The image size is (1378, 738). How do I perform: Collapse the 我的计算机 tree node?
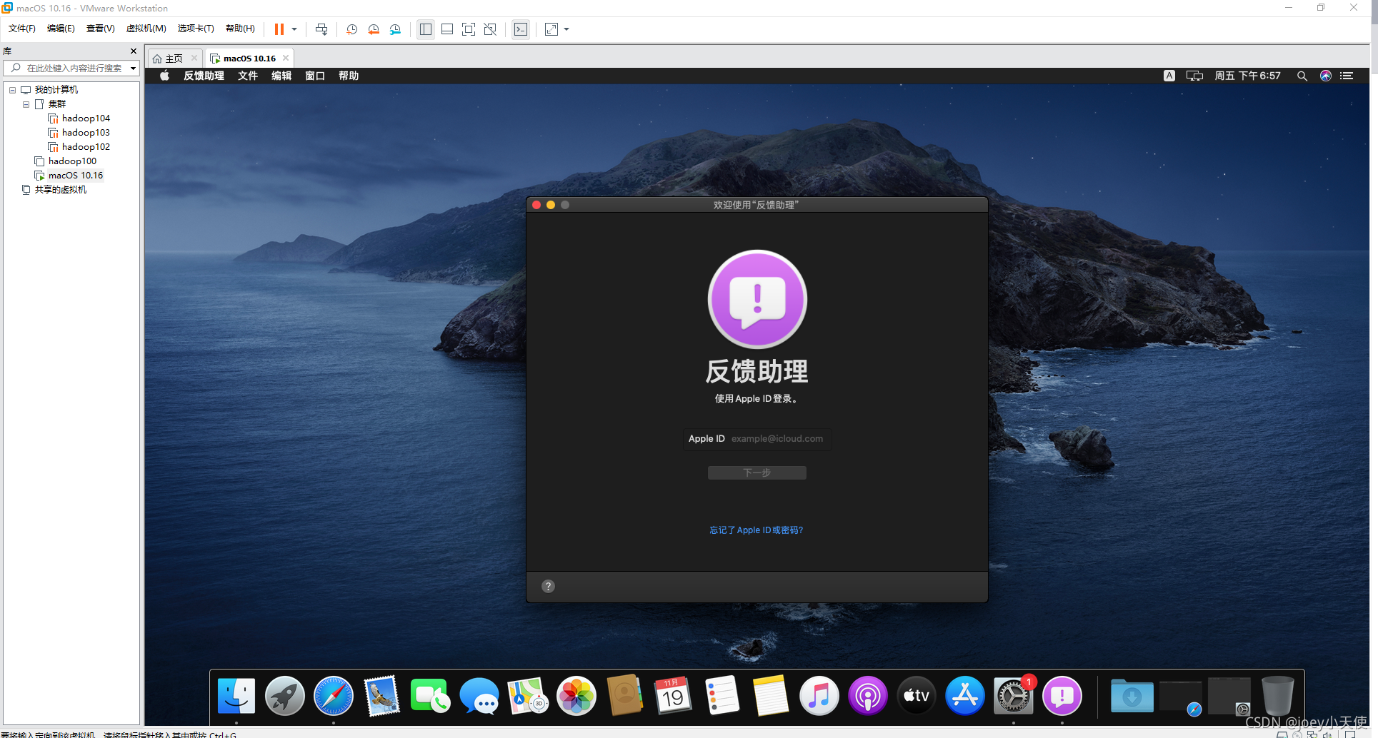tap(12, 90)
